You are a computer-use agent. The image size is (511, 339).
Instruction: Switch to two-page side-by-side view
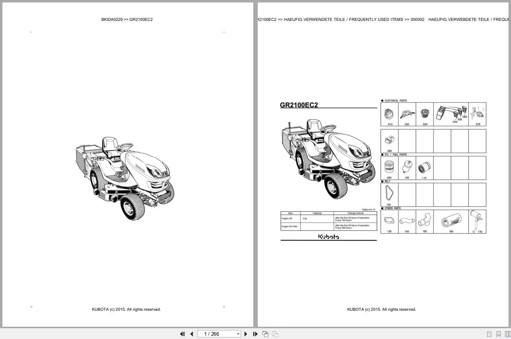pos(508,334)
